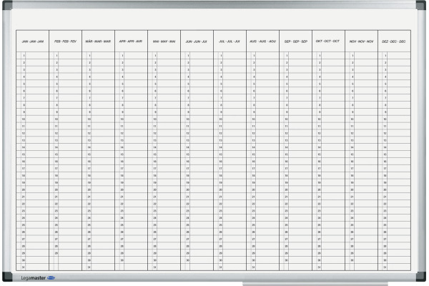Select the MAI · MAY · MAI header
This screenshot has width=429, height=286.
(164, 41)
